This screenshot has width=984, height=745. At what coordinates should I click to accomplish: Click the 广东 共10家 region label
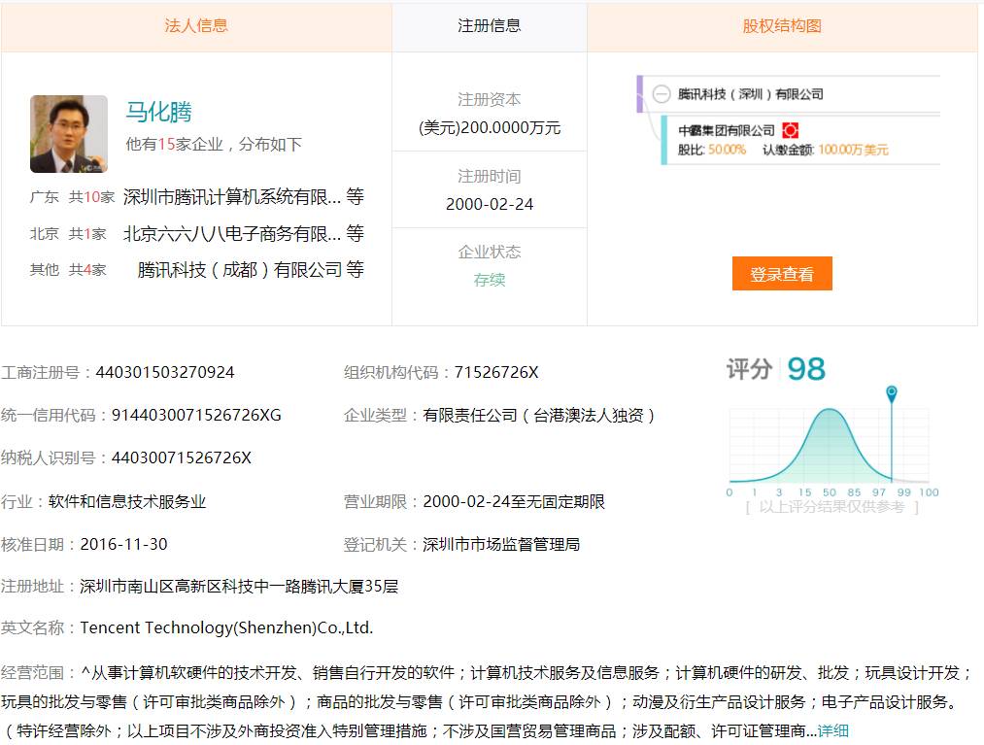point(72,198)
